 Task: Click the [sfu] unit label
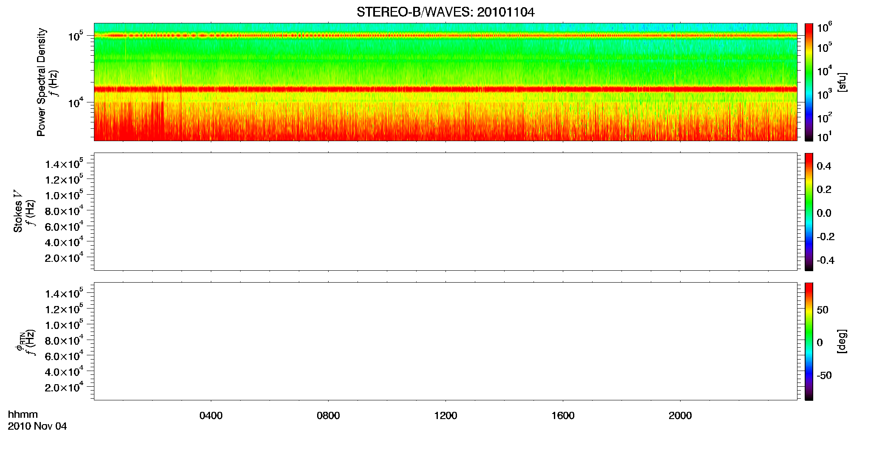pos(842,82)
